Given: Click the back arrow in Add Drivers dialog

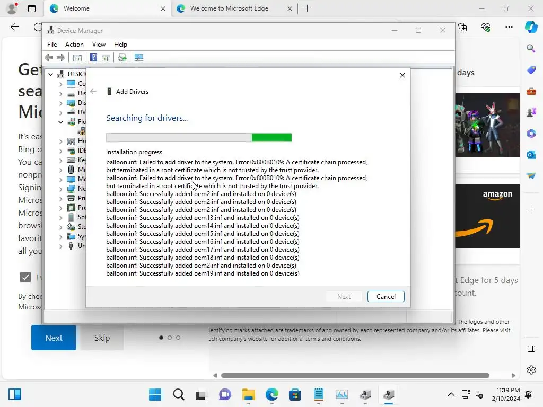Looking at the screenshot, I should tap(93, 91).
